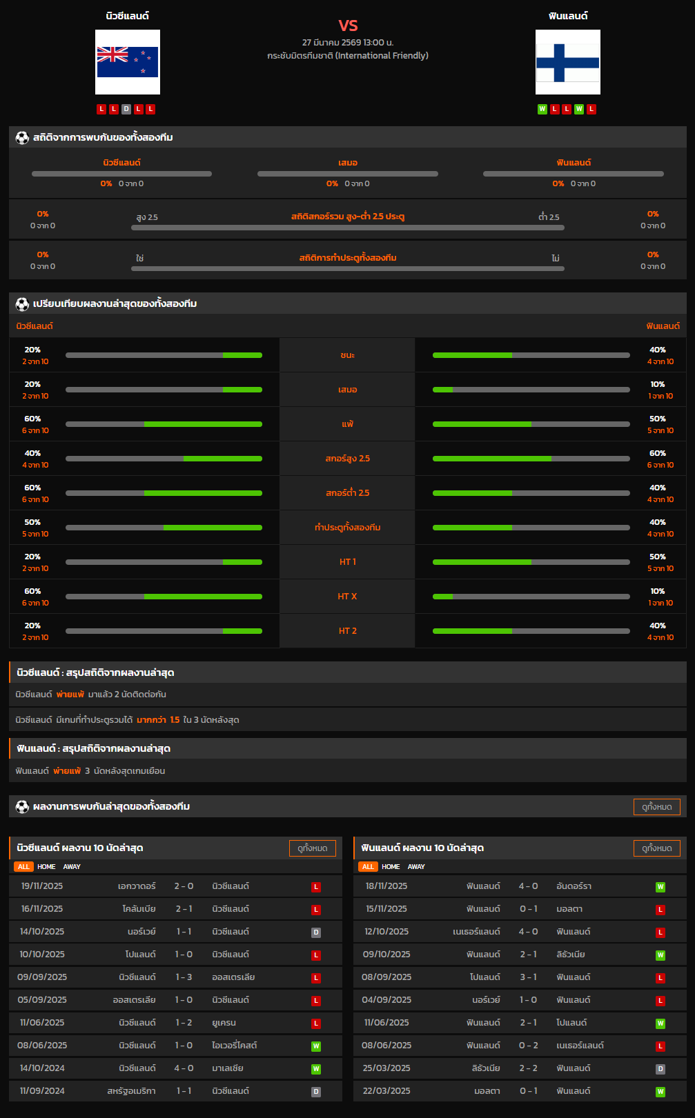Click soccer ball icon beside head-to-head stats header

pos(22,137)
